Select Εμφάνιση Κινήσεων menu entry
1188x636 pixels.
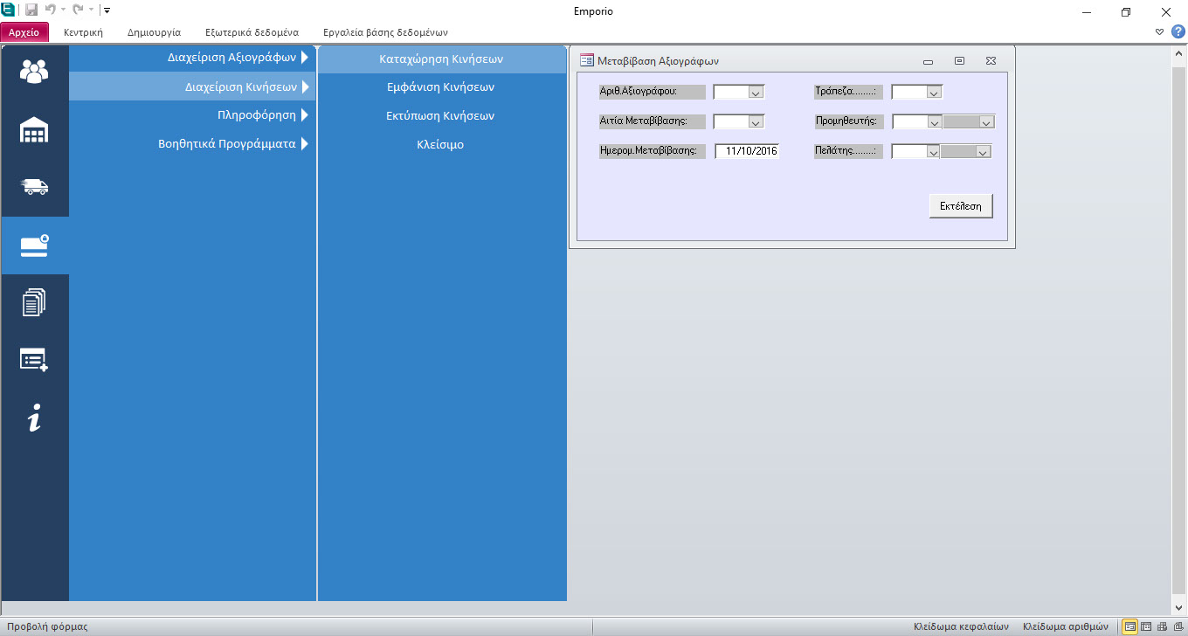(x=441, y=87)
